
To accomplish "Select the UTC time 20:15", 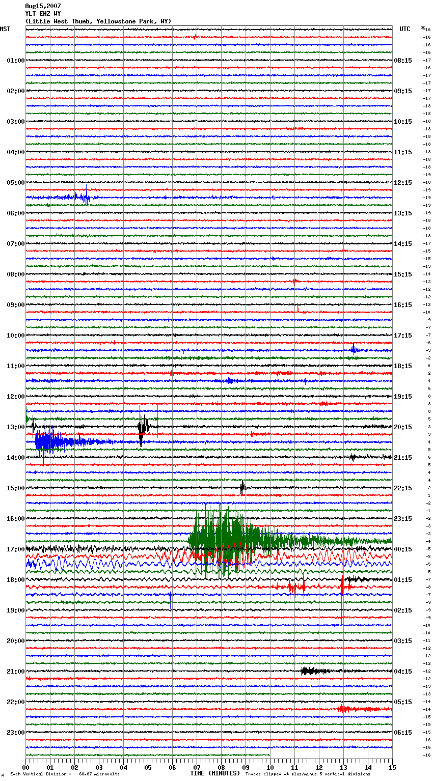I will [403, 427].
